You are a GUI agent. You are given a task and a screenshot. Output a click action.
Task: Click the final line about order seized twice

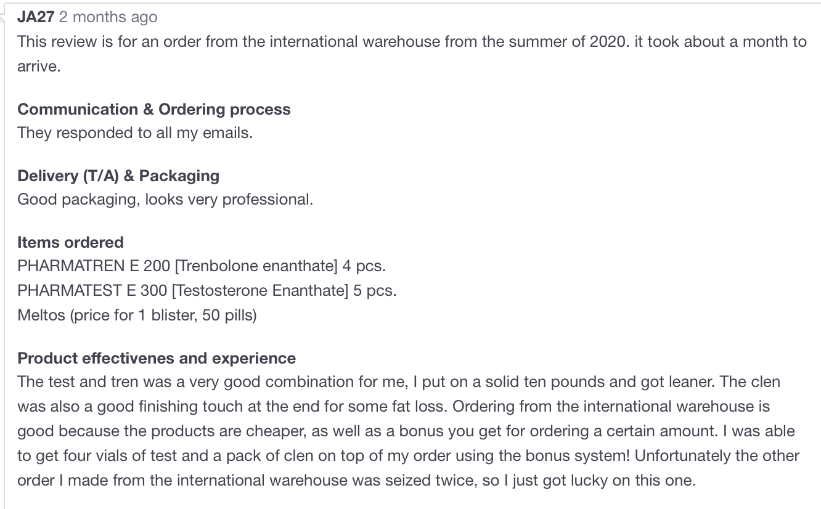click(x=356, y=481)
